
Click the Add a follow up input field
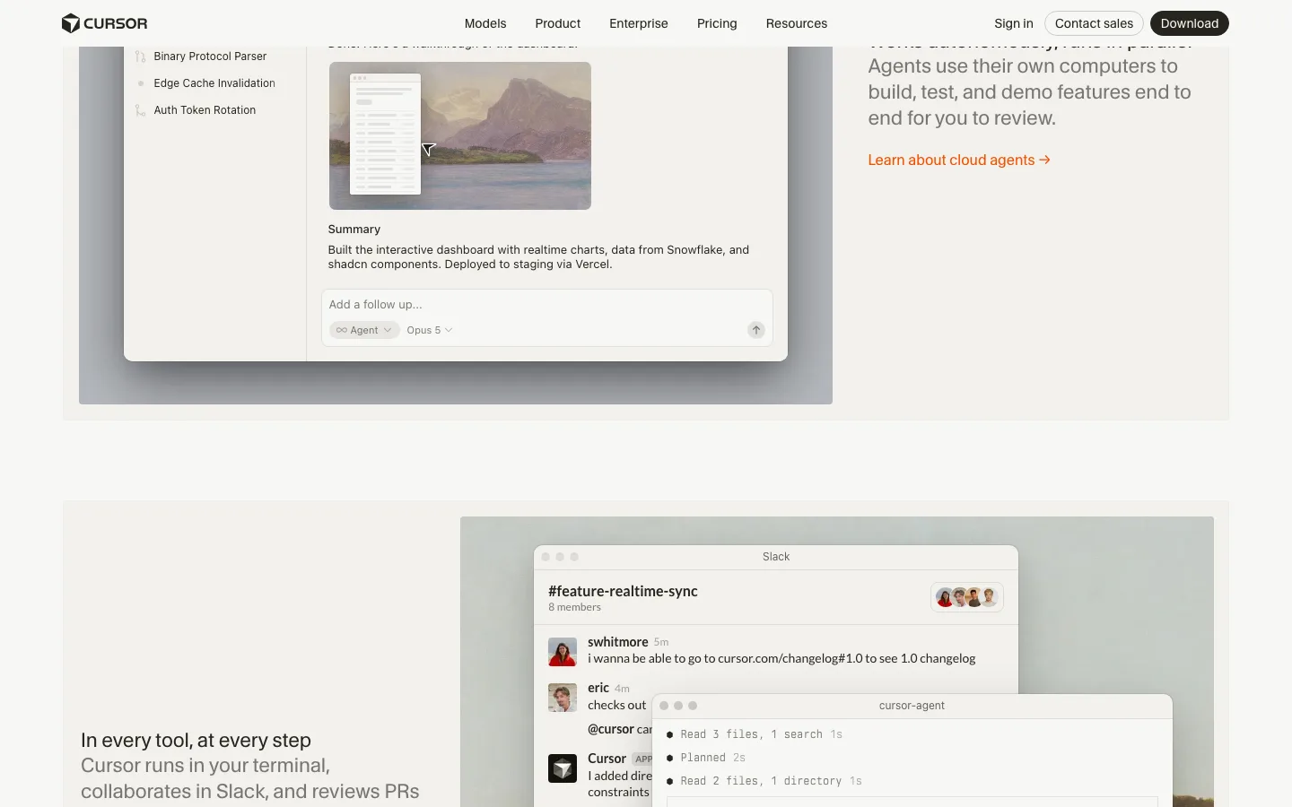point(547,305)
